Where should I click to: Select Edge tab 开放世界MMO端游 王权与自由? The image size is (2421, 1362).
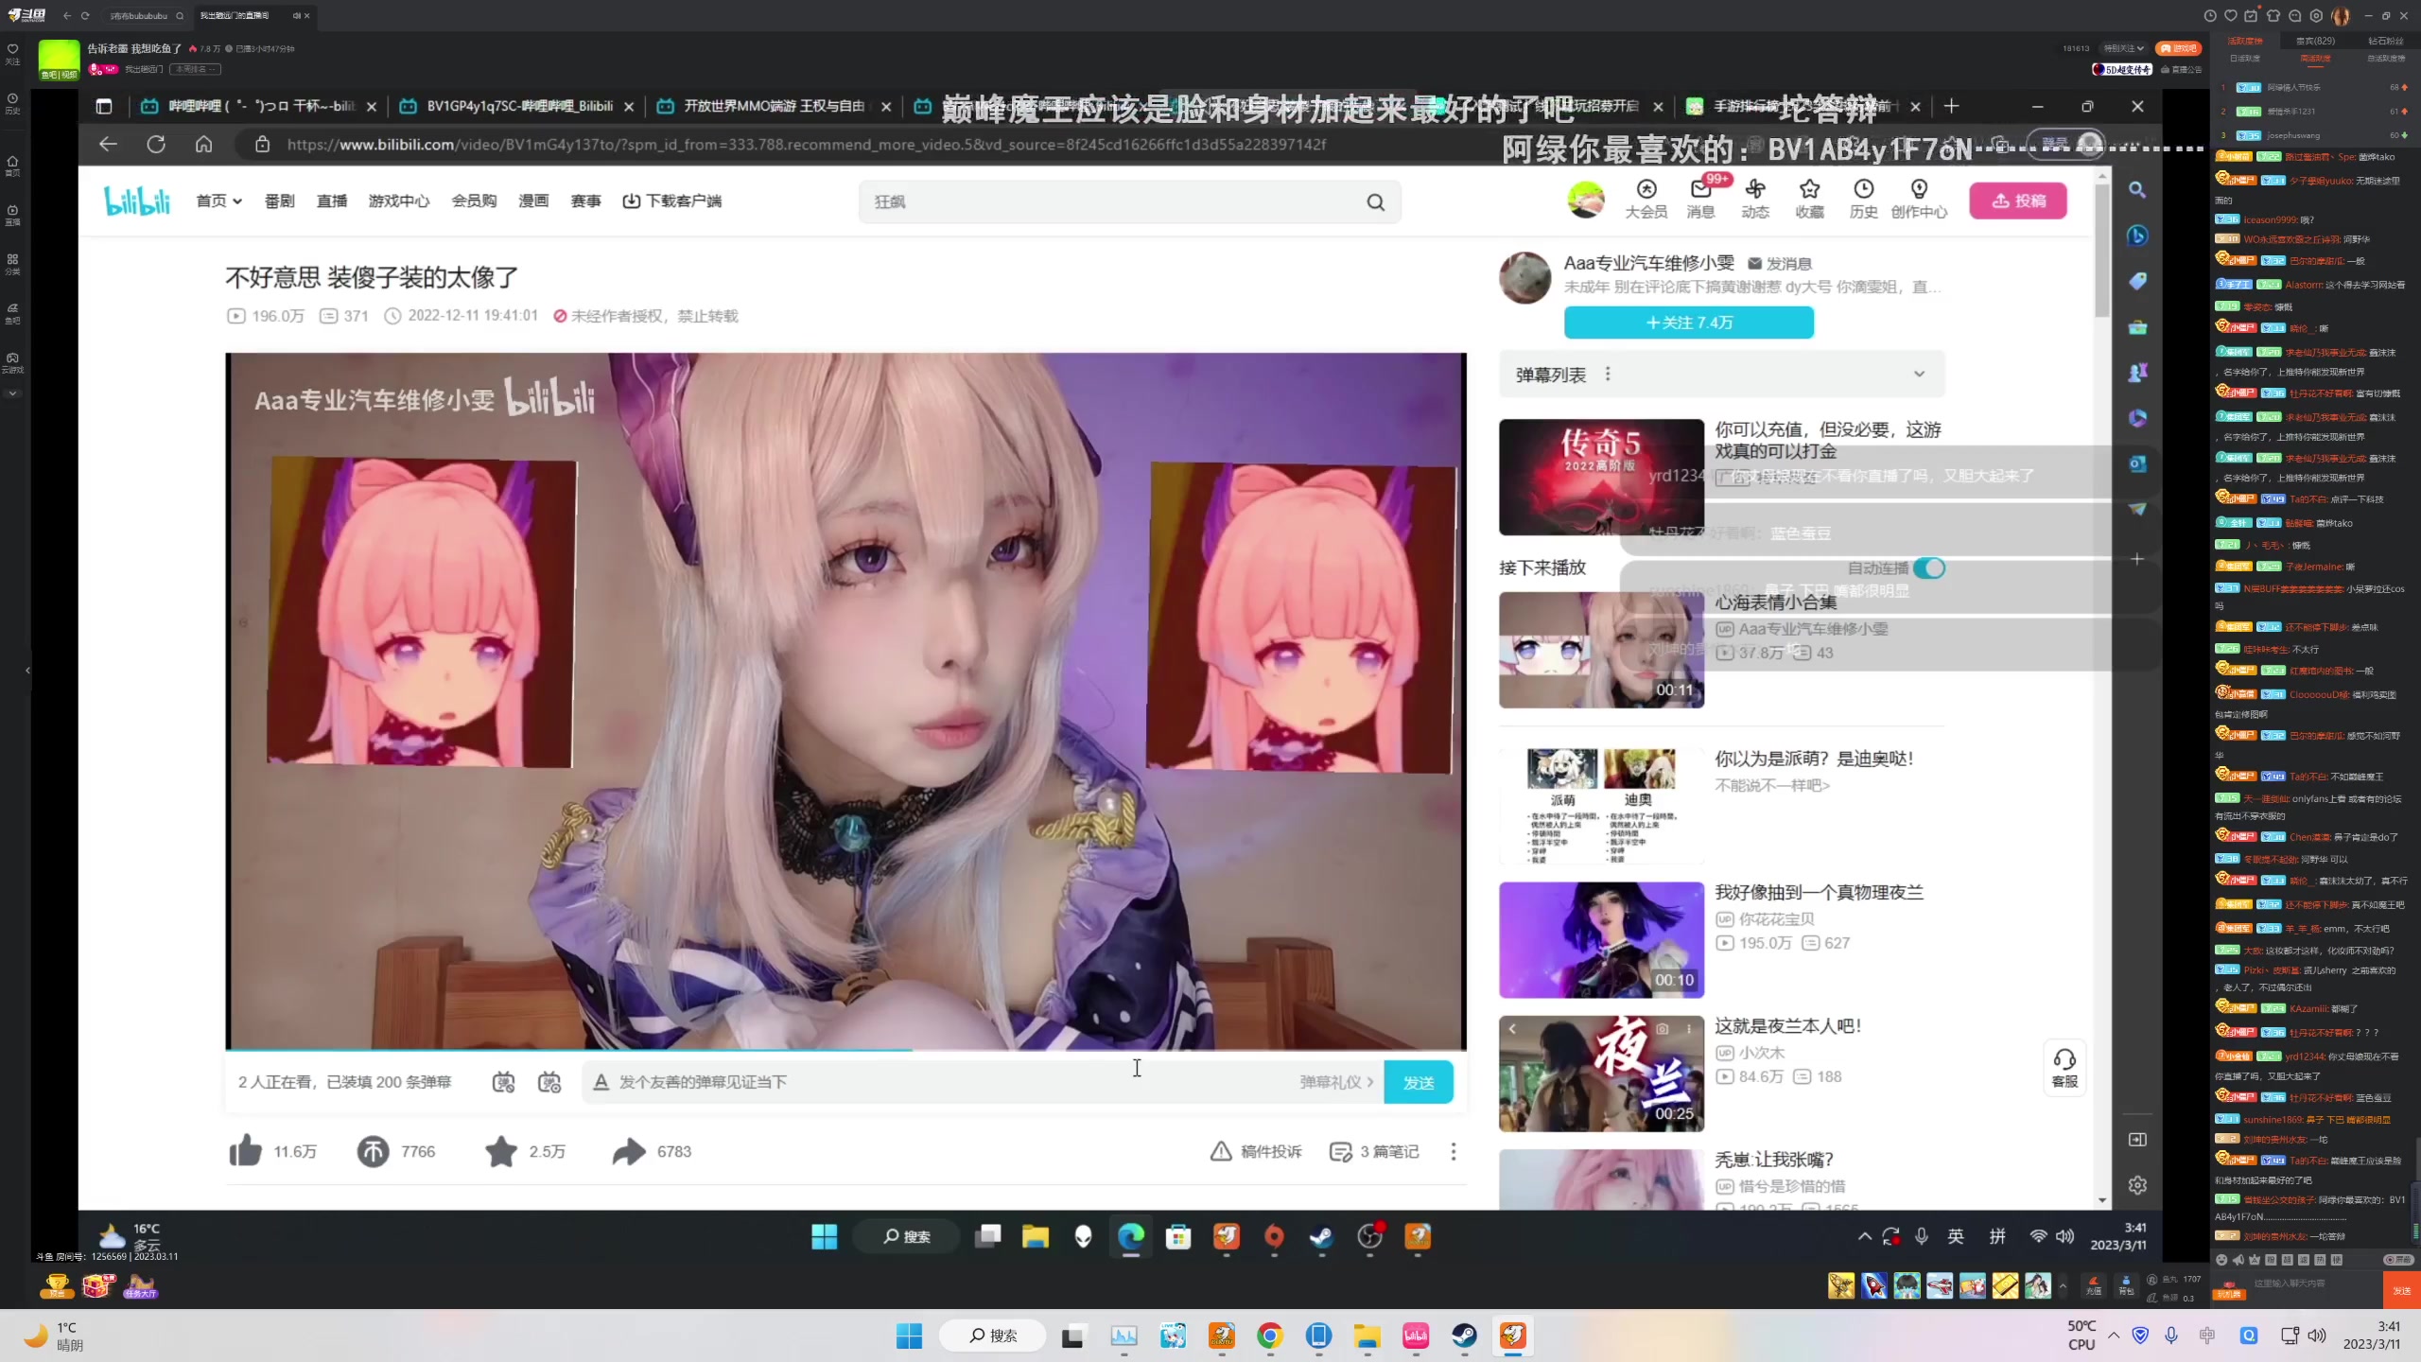774,106
